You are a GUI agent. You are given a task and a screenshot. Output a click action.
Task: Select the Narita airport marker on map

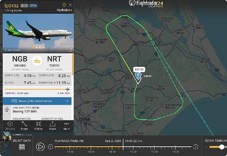(x=138, y=76)
